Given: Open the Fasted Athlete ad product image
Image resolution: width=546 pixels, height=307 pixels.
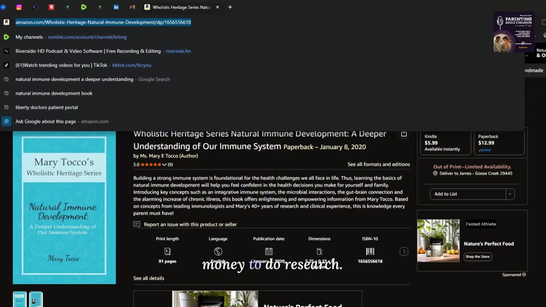Looking at the screenshot, I should (439, 240).
